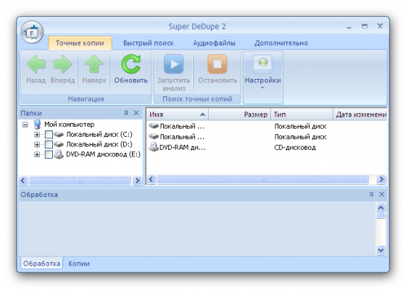Expand the Локальный диск (C:) tree node
Screen dimensions: 406x289
pos(37,135)
